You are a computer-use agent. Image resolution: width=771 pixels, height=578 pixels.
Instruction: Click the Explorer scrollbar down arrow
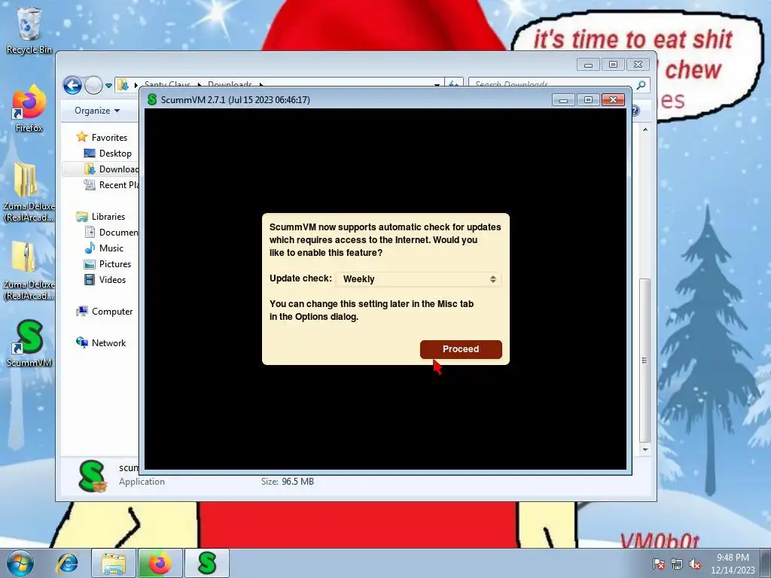pyautogui.click(x=645, y=449)
